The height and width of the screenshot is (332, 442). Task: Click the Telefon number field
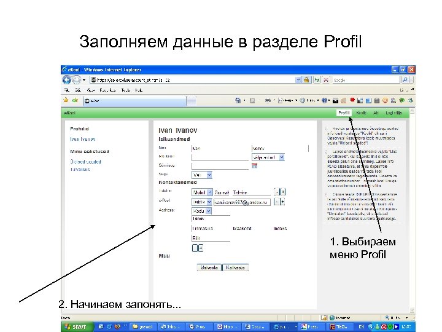pyautogui.click(x=252, y=192)
